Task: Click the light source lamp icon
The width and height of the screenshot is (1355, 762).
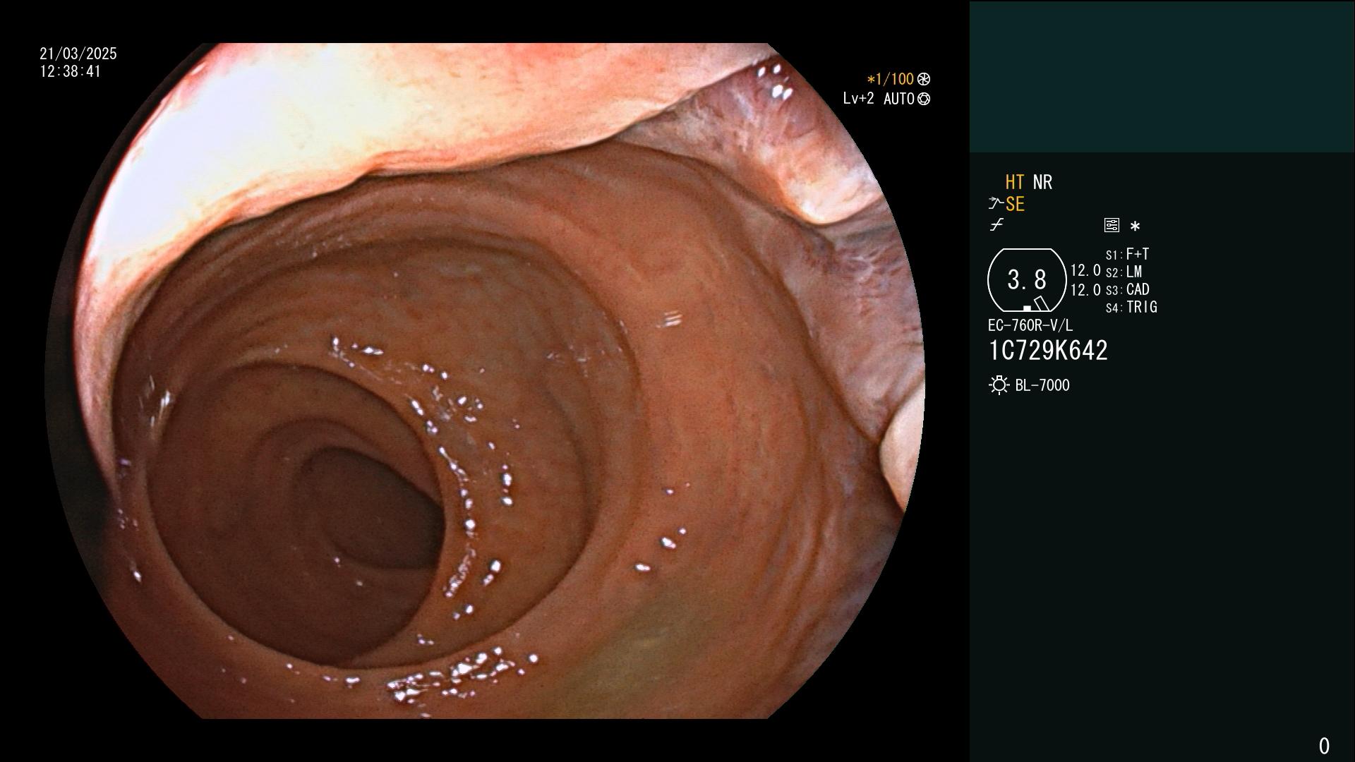Action: point(999,385)
